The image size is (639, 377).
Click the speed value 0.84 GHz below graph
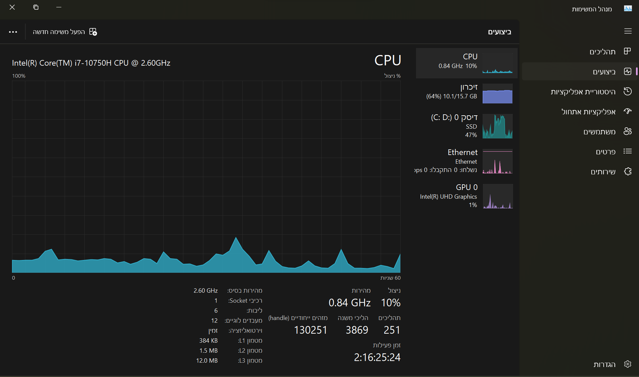(349, 303)
